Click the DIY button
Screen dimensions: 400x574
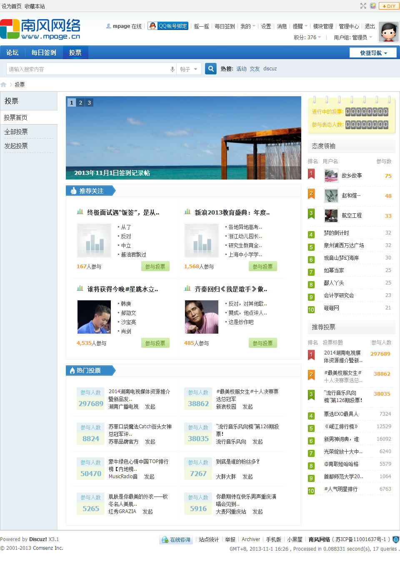[x=389, y=6]
